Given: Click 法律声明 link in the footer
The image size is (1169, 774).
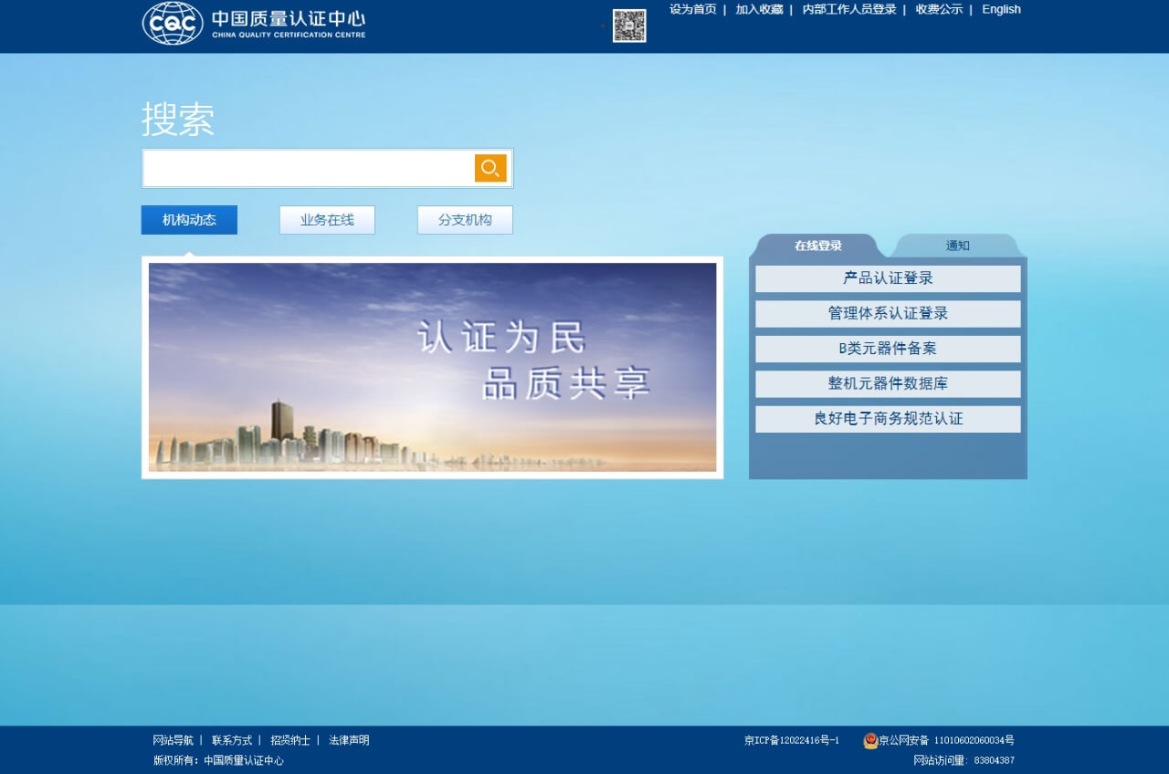Looking at the screenshot, I should pos(347,740).
